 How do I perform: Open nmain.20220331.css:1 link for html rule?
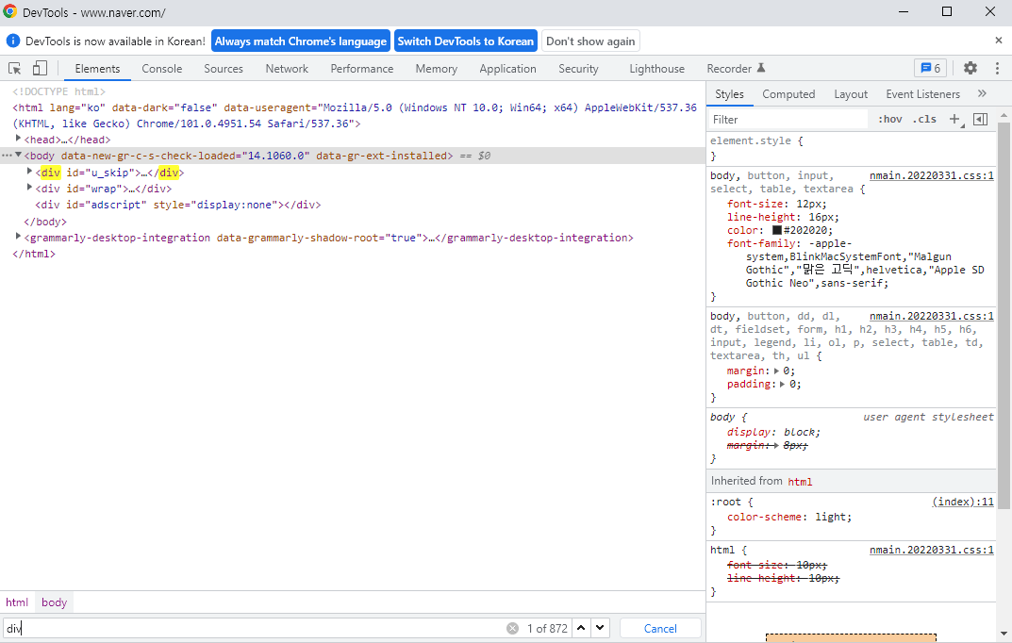[x=931, y=550]
